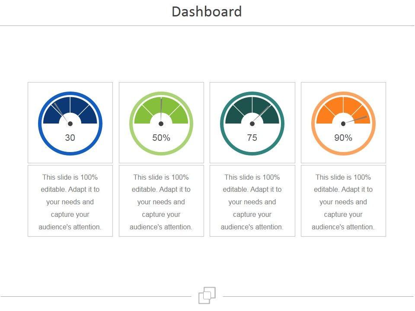
Task: Select the teal gauge showing 75
Action: tap(252, 123)
